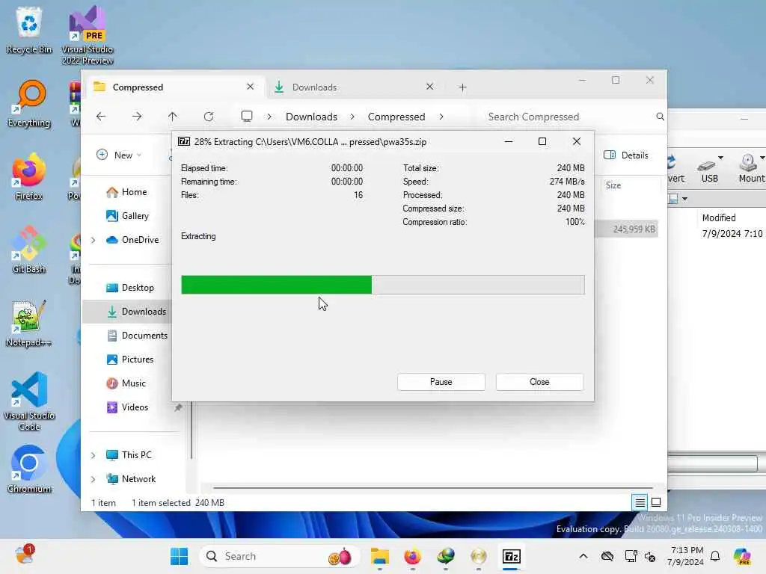Click the PC icon in address bar
766x574 pixels.
pos(247,116)
